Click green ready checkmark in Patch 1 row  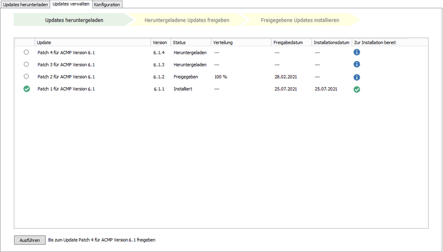click(x=357, y=90)
